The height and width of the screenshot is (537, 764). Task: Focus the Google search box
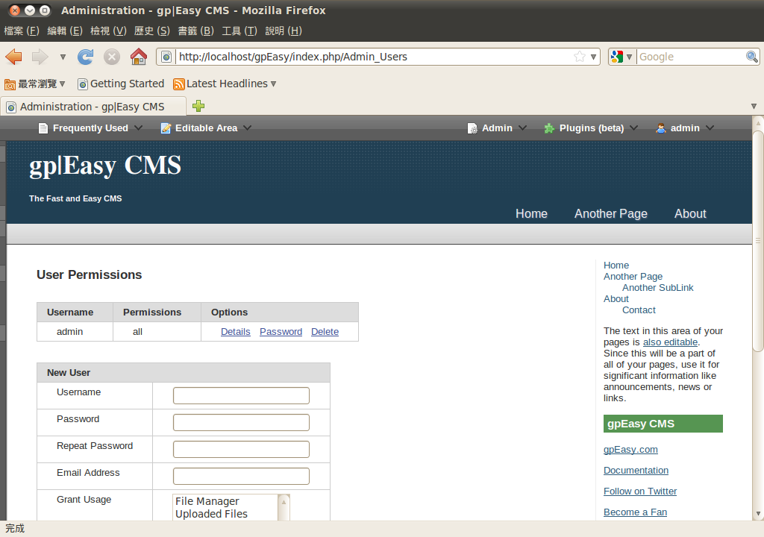[692, 57]
